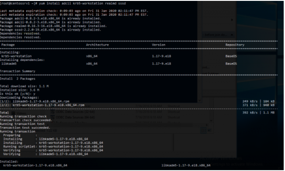Image resolution: width=285 pixels, height=171 pixels.
Task: Click the down arrow of the panel scrollbar
Action: pos(200,101)
